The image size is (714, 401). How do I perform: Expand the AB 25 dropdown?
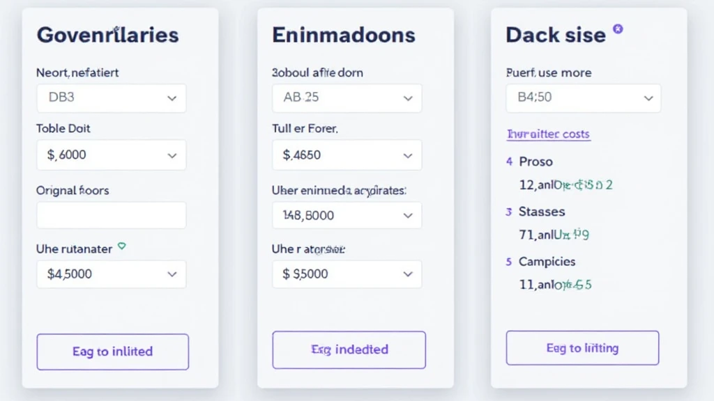tap(347, 97)
